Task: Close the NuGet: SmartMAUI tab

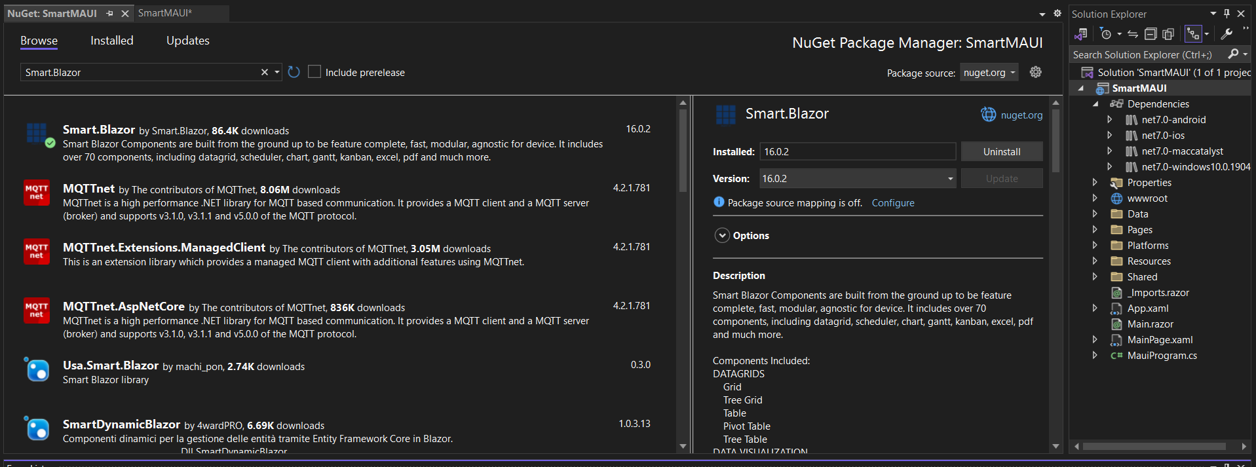Action: tap(125, 13)
